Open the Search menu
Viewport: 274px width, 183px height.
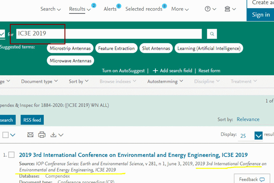(50, 9)
